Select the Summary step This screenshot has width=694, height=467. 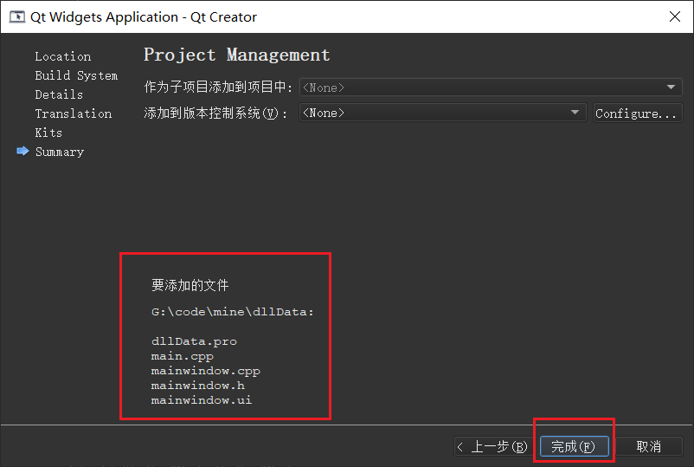point(60,152)
